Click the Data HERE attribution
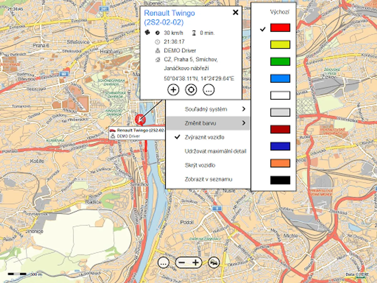 click(x=358, y=274)
